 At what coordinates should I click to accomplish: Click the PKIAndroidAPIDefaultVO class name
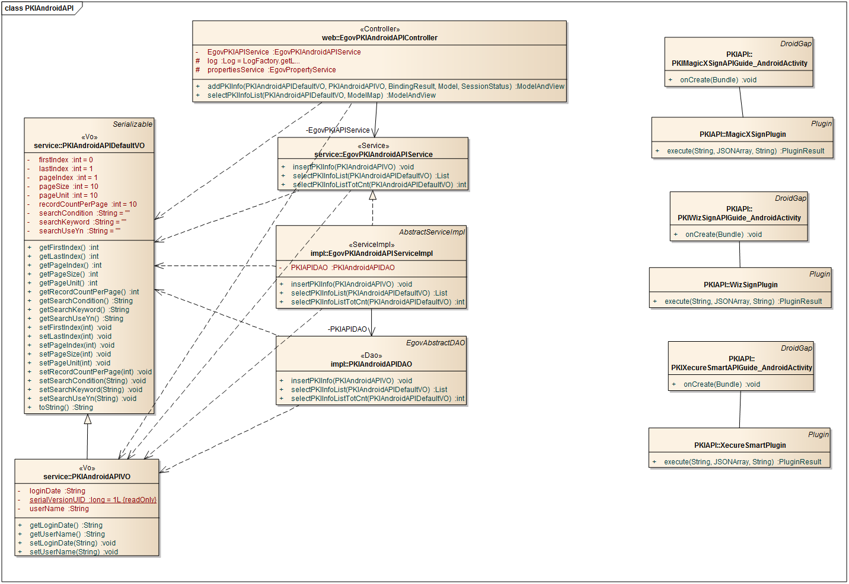click(89, 146)
